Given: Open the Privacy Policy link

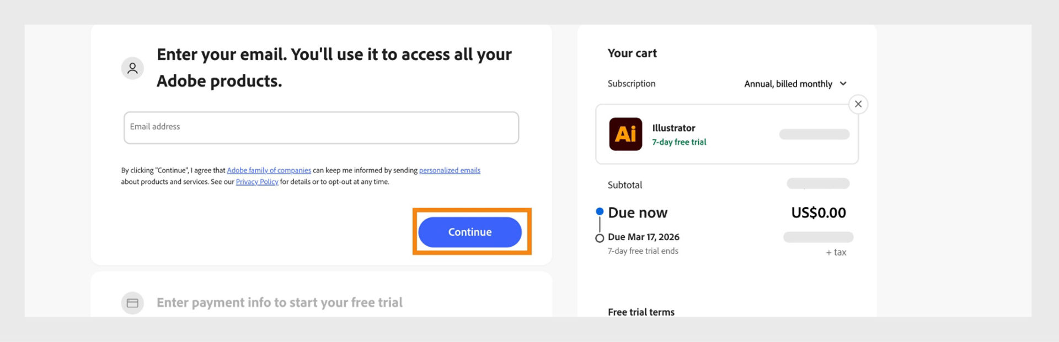Looking at the screenshot, I should coord(256,181).
